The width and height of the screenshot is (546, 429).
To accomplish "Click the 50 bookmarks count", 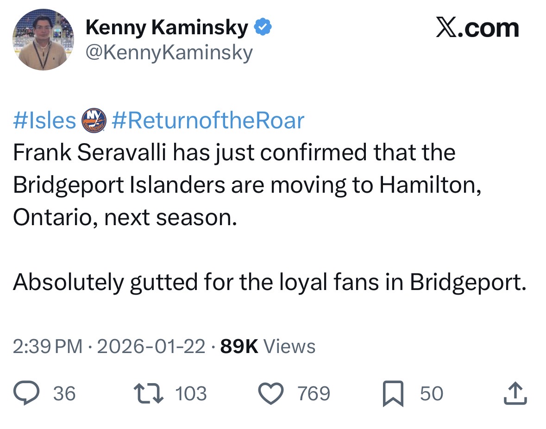I will coord(432,394).
